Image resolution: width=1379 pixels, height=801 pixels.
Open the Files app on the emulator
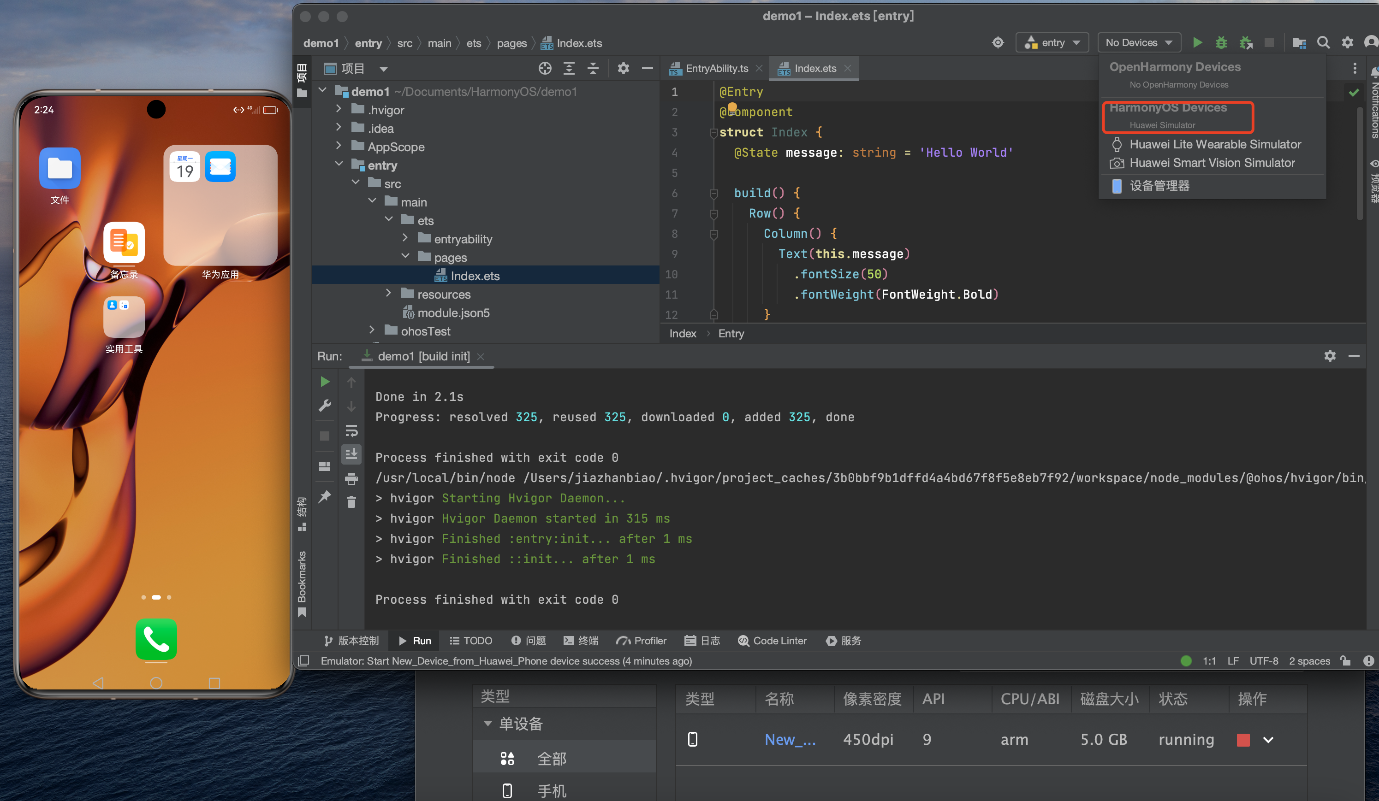59,168
